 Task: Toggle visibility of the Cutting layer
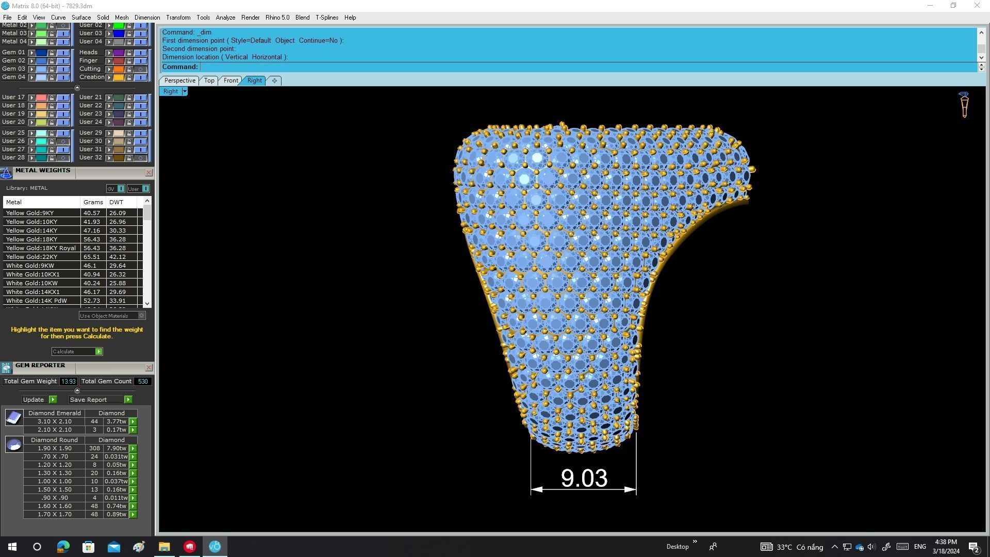pyautogui.click(x=140, y=69)
